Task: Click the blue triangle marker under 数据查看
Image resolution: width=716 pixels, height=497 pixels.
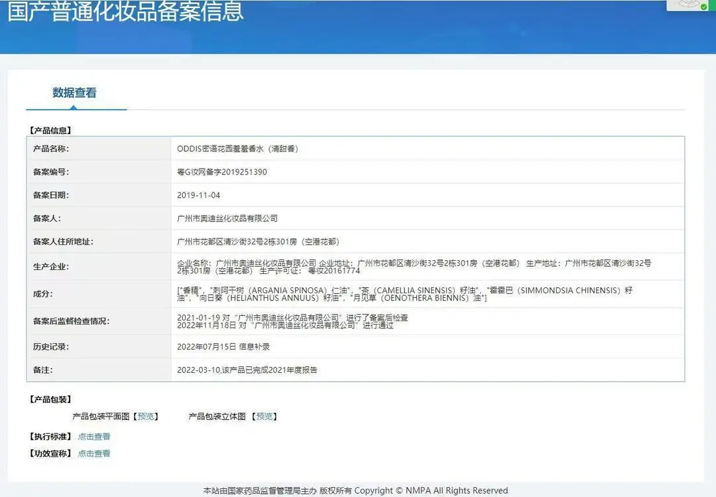Action: [x=73, y=107]
